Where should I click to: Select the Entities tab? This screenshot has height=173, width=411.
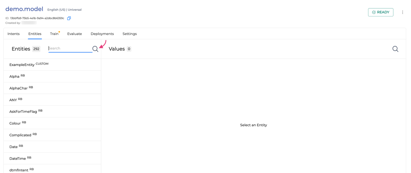[x=35, y=34]
